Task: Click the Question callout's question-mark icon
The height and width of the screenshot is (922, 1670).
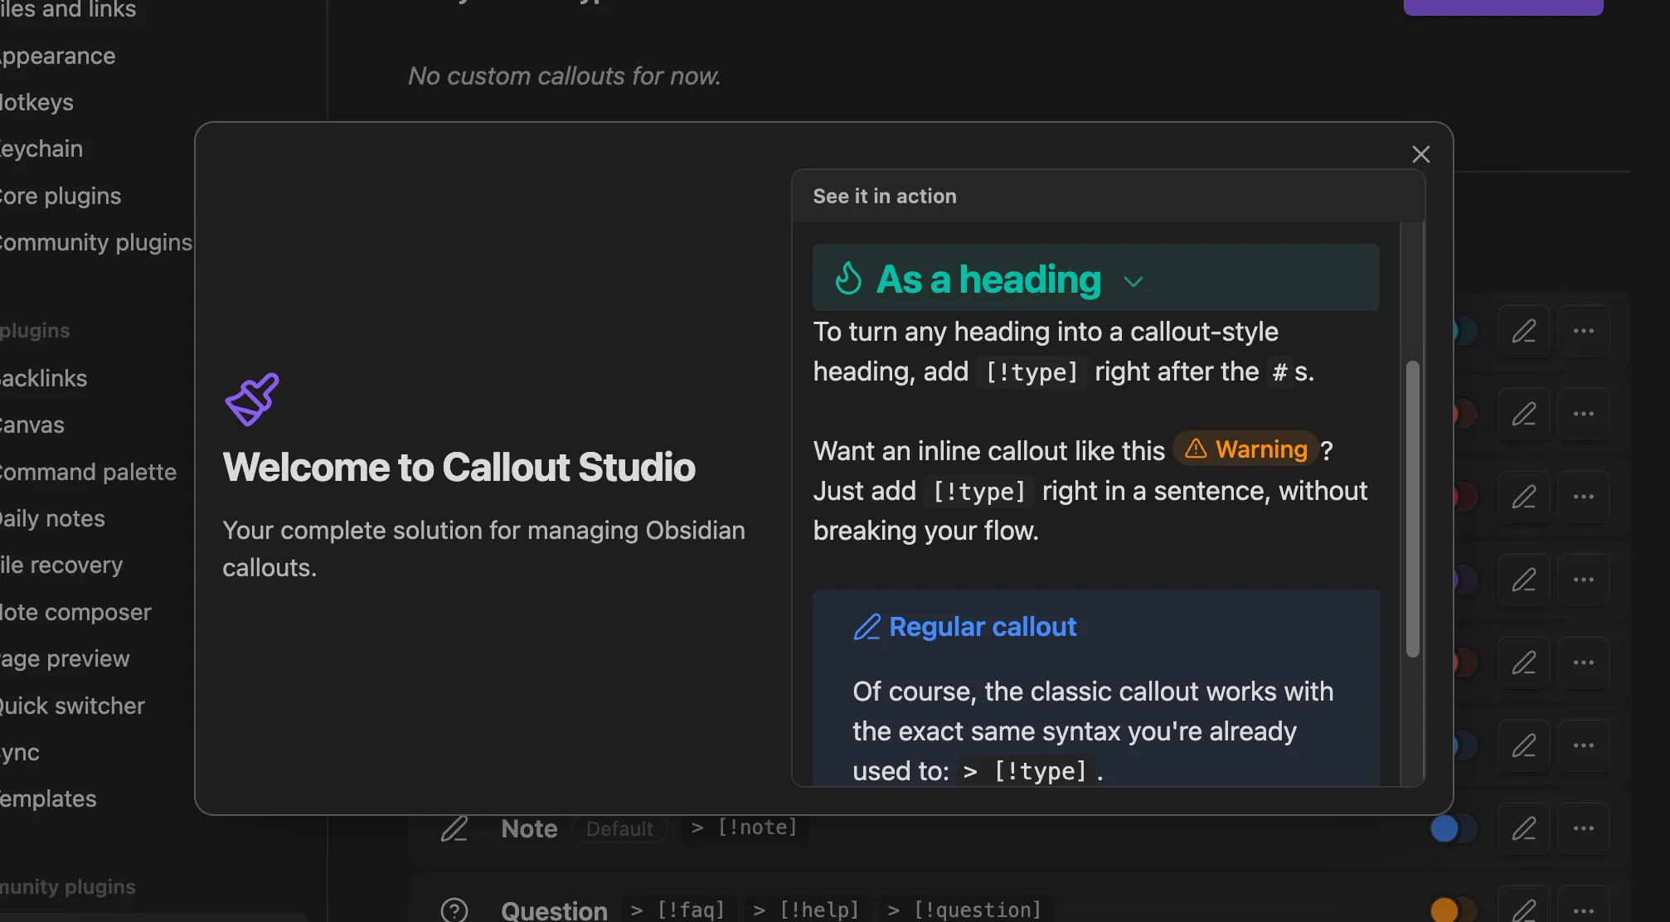Action: click(x=454, y=910)
